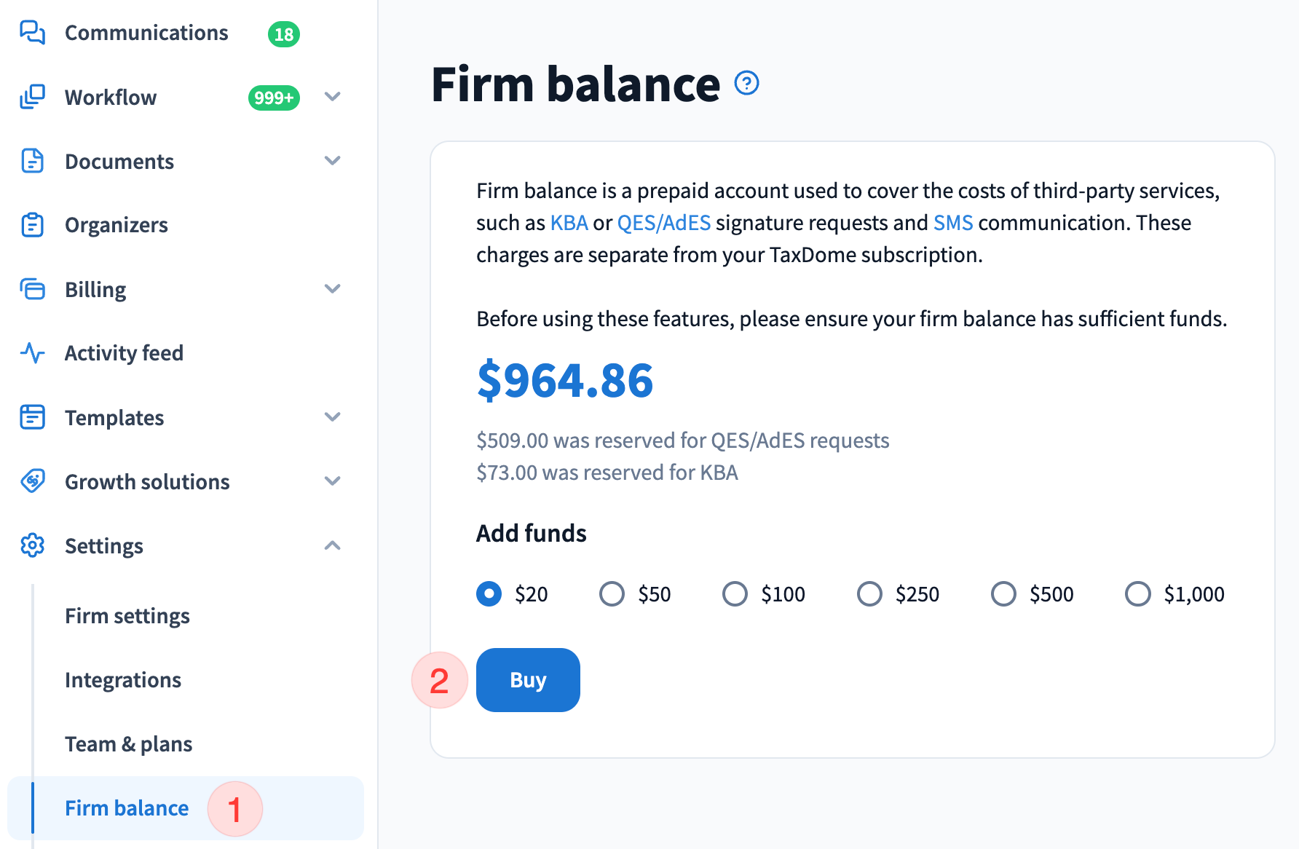Screen dimensions: 1299x849
Task: Click the Templates layout icon
Action: coord(32,417)
